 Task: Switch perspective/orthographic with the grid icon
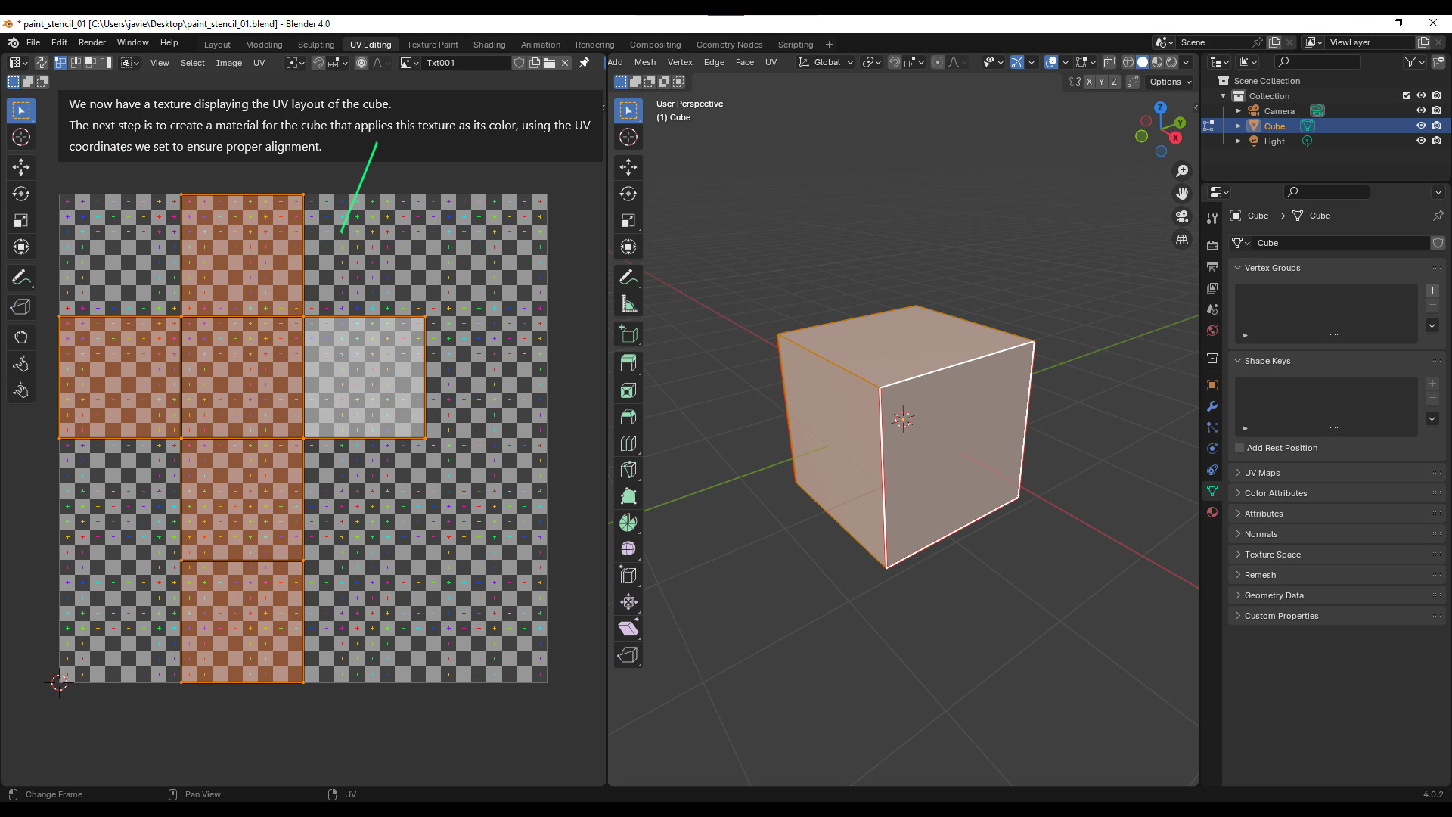coord(1182,239)
